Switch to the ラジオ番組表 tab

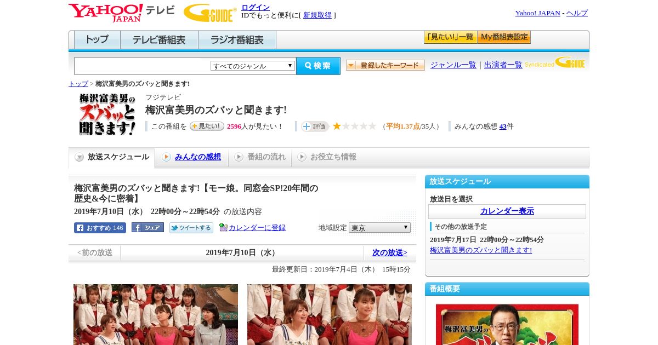[237, 40]
